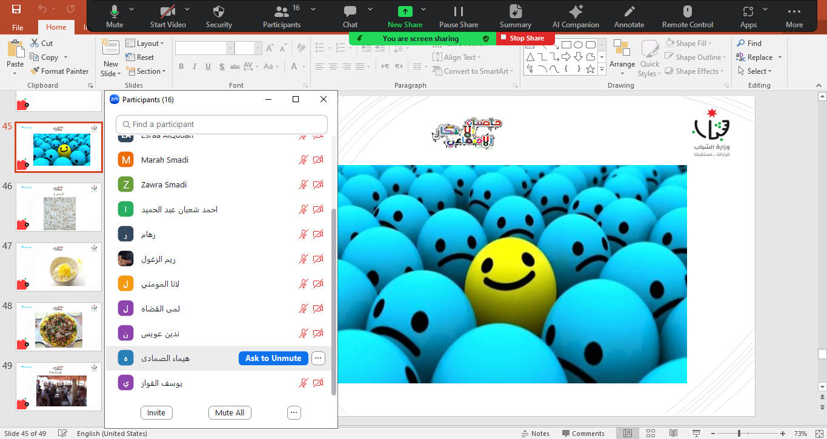Open the Annotate pencil tool
Viewport: 827px width, 439px height.
tap(629, 12)
